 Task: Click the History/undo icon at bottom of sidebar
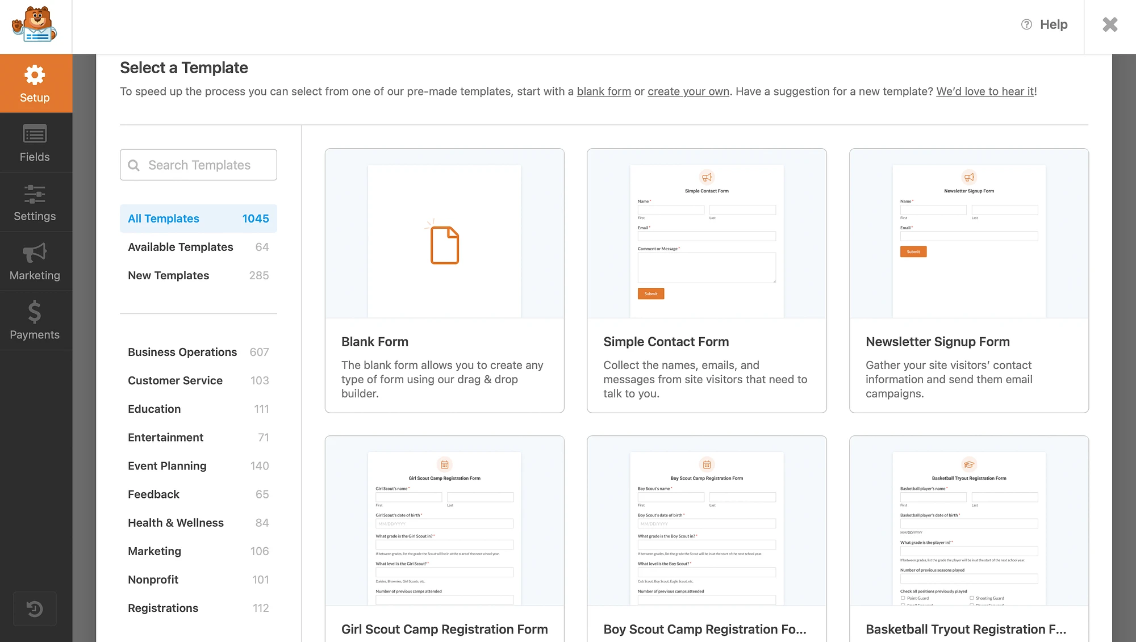pyautogui.click(x=35, y=609)
